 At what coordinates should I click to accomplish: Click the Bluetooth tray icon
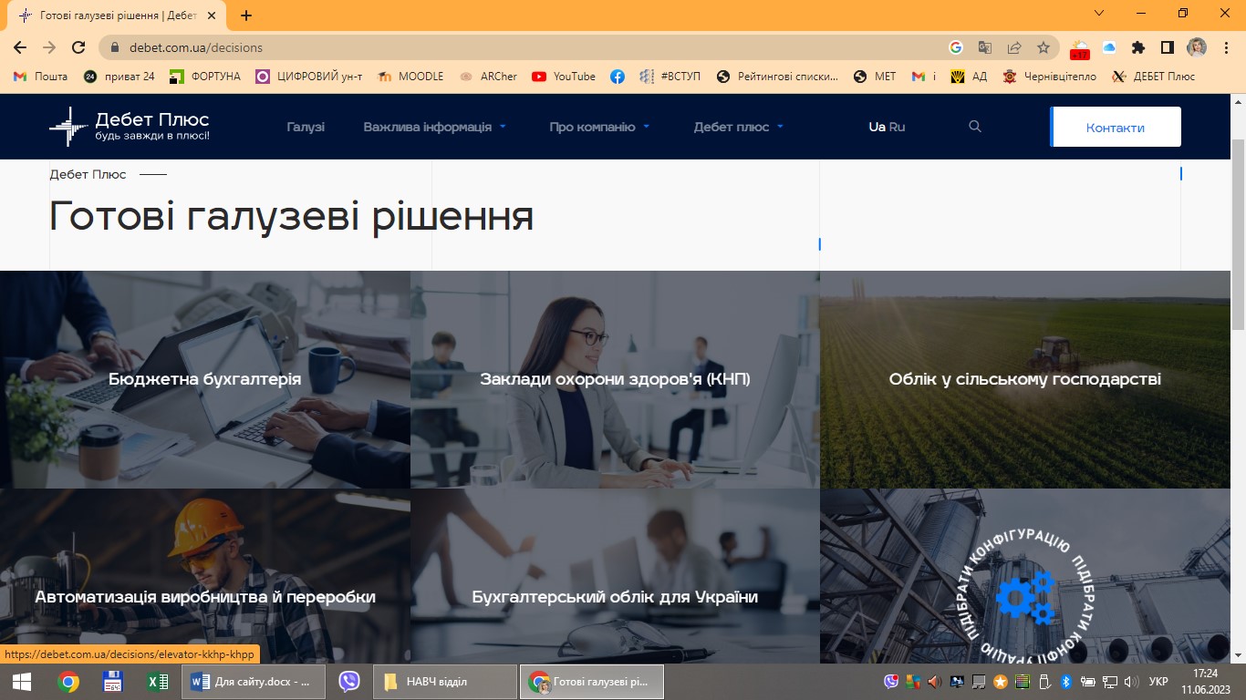point(1065,681)
